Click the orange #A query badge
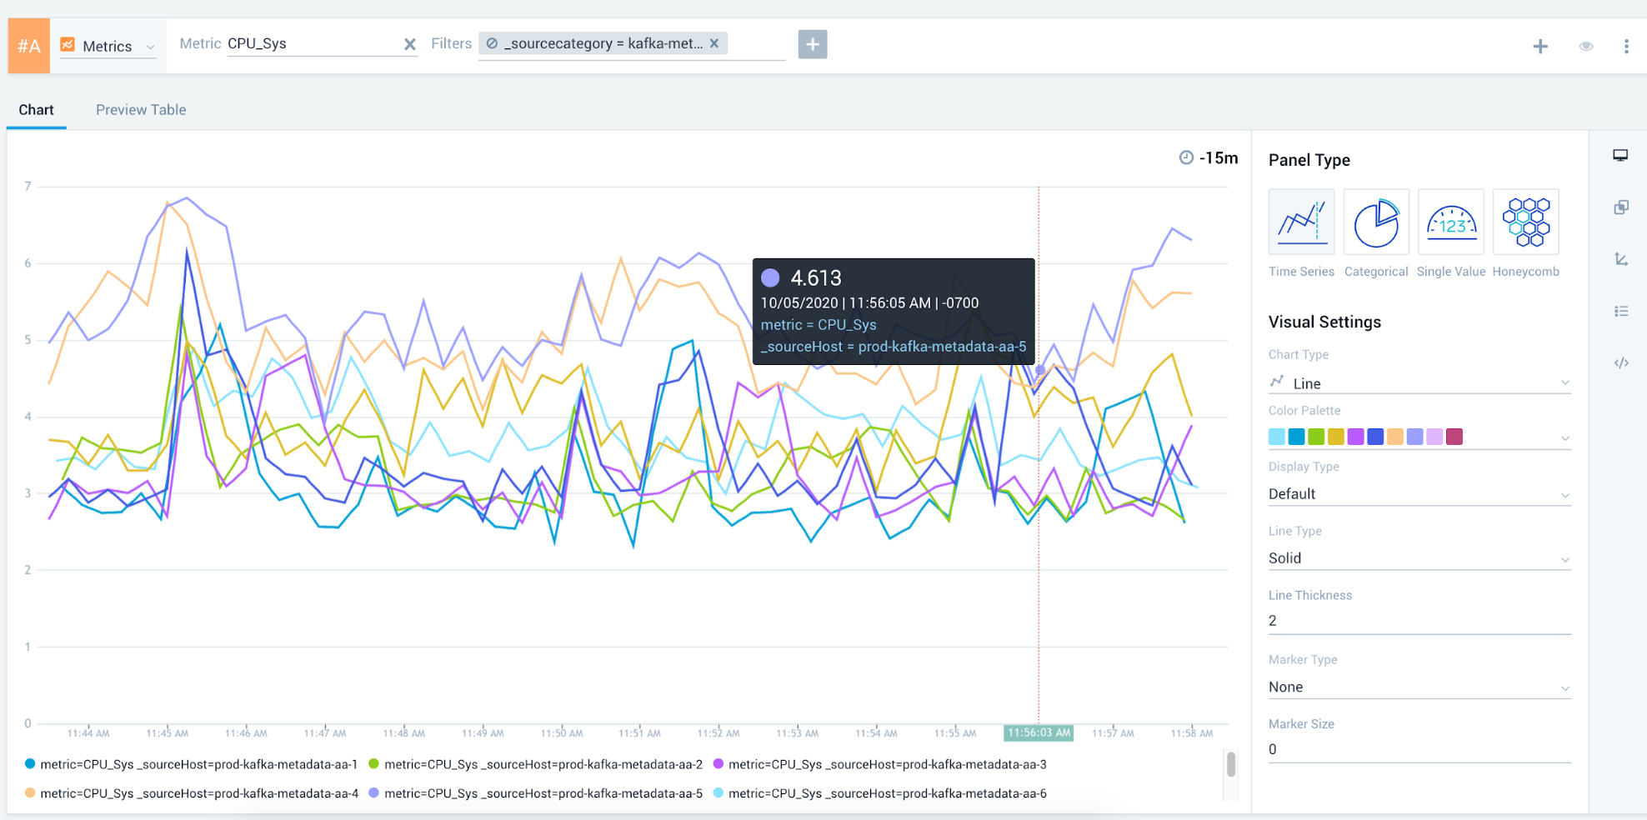Screen dimensions: 1647x820 [x=28, y=45]
